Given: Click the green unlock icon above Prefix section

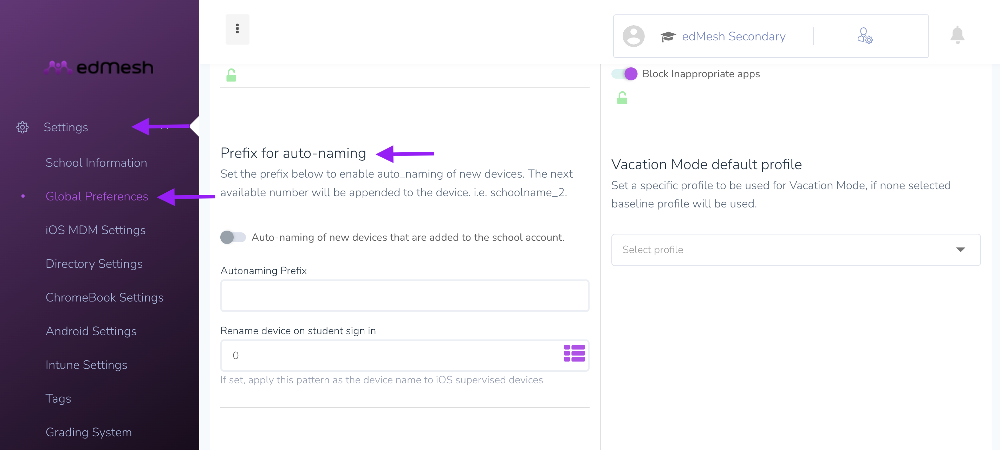Looking at the screenshot, I should coord(231,75).
